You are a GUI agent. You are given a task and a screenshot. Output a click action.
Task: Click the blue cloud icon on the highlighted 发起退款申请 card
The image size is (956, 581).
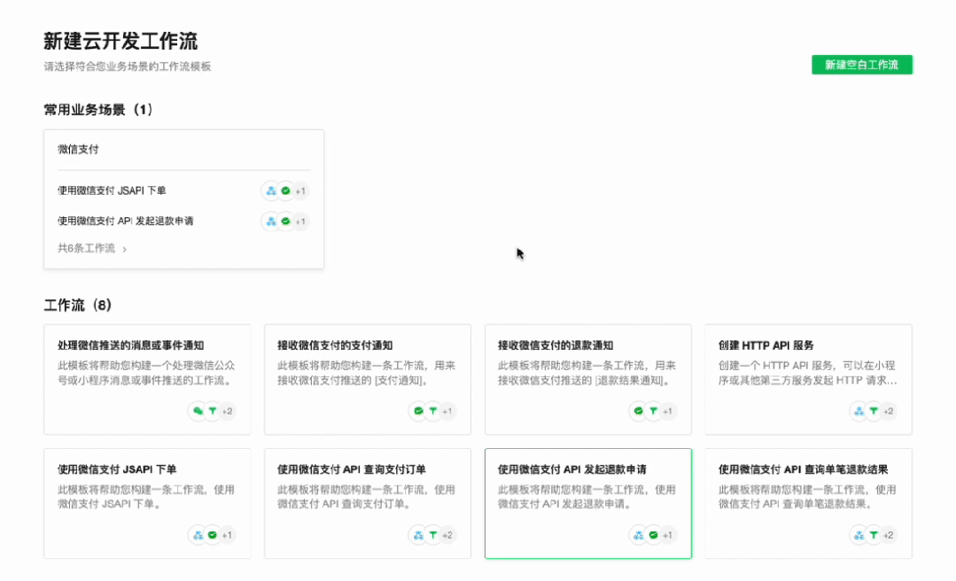click(x=638, y=535)
